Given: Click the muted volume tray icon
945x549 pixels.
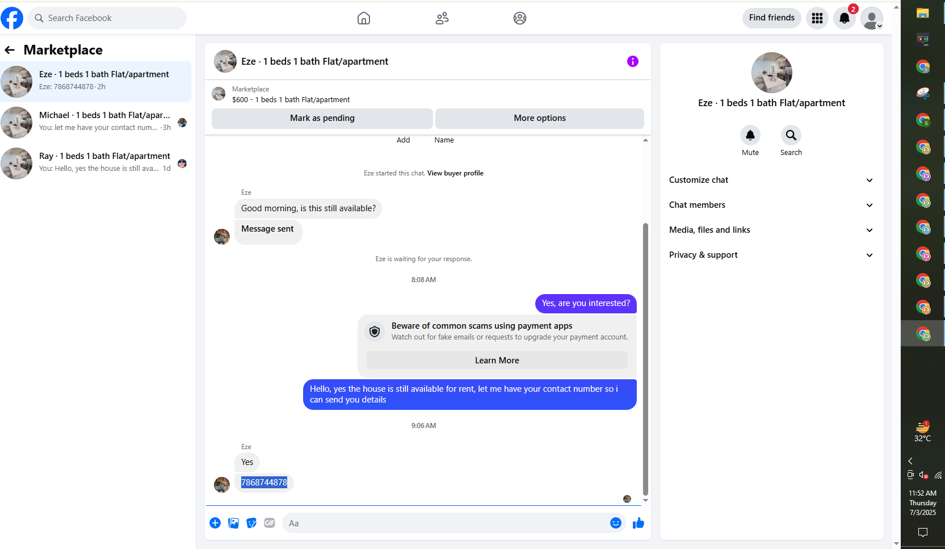Looking at the screenshot, I should pyautogui.click(x=924, y=475).
